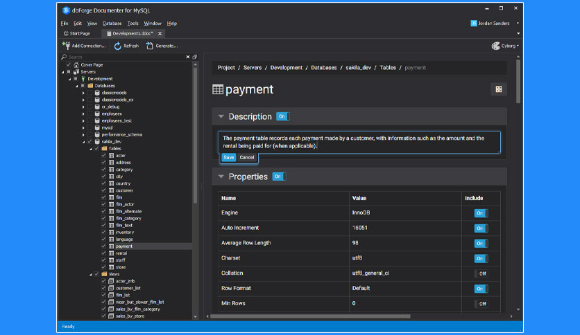
Task: Click inside the description text area
Action: tap(359, 142)
